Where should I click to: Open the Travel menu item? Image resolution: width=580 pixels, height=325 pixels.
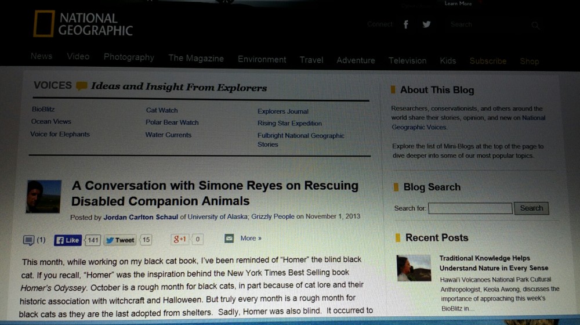[x=311, y=60]
